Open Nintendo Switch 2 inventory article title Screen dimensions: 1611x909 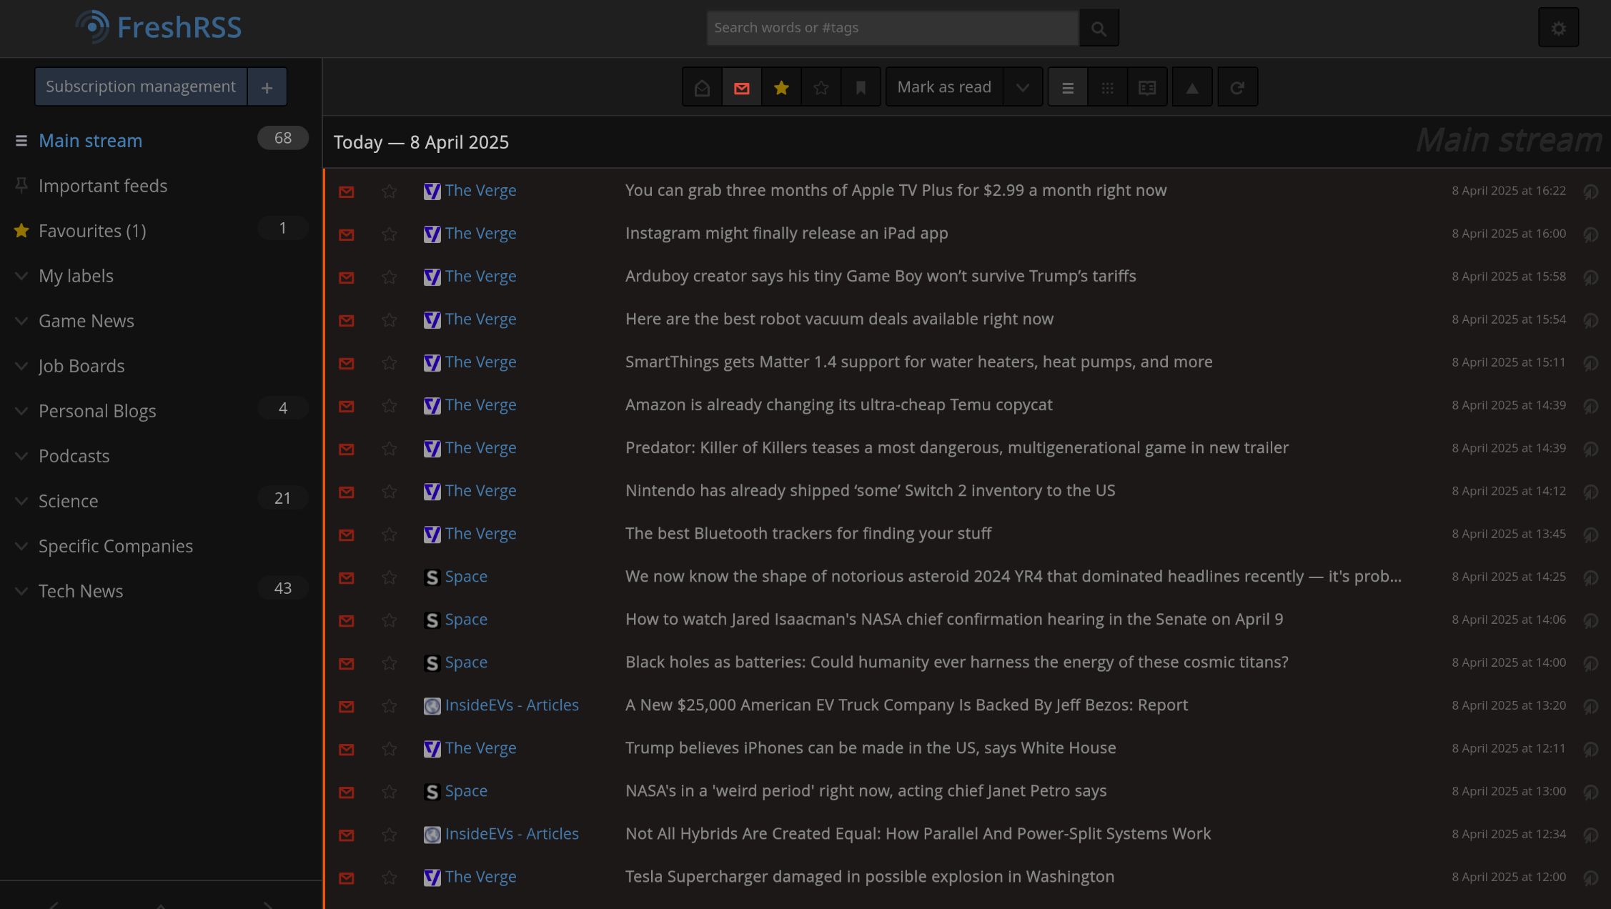click(870, 491)
